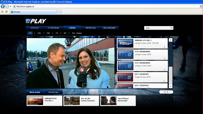Click the V75-5 MOMARKEN title
Image resolution: width=203 pixels, height=114 pixels.
click(x=142, y=63)
